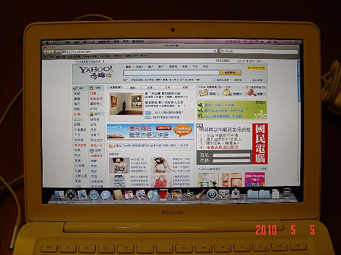Open the 信箱 mail envelope button
This screenshot has height=255, width=341.
(207, 93)
